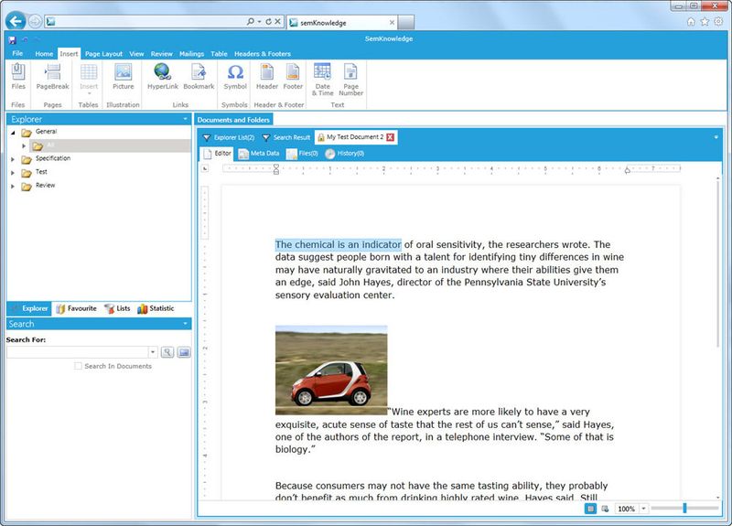The width and height of the screenshot is (732, 526).
Task: Switch to the Favourite tab
Action: (x=76, y=308)
